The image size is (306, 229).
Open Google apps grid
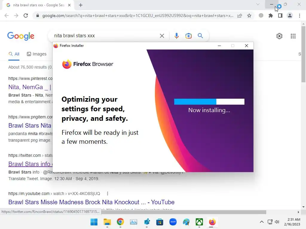tap(293, 36)
